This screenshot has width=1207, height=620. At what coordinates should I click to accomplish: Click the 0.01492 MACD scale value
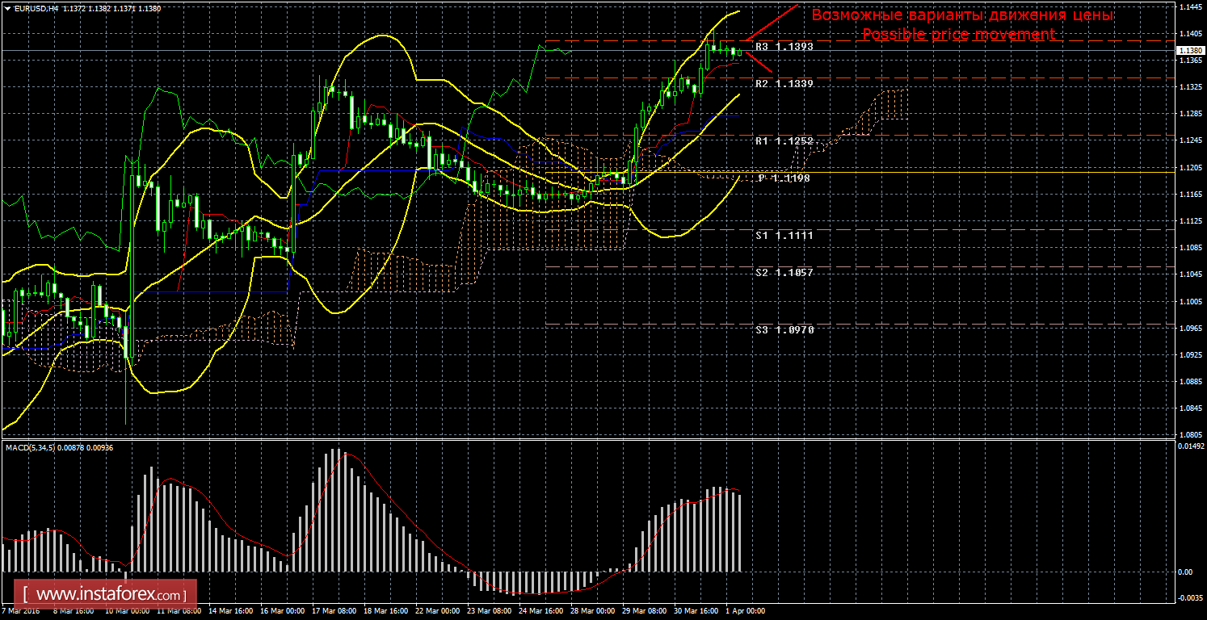pos(1189,446)
